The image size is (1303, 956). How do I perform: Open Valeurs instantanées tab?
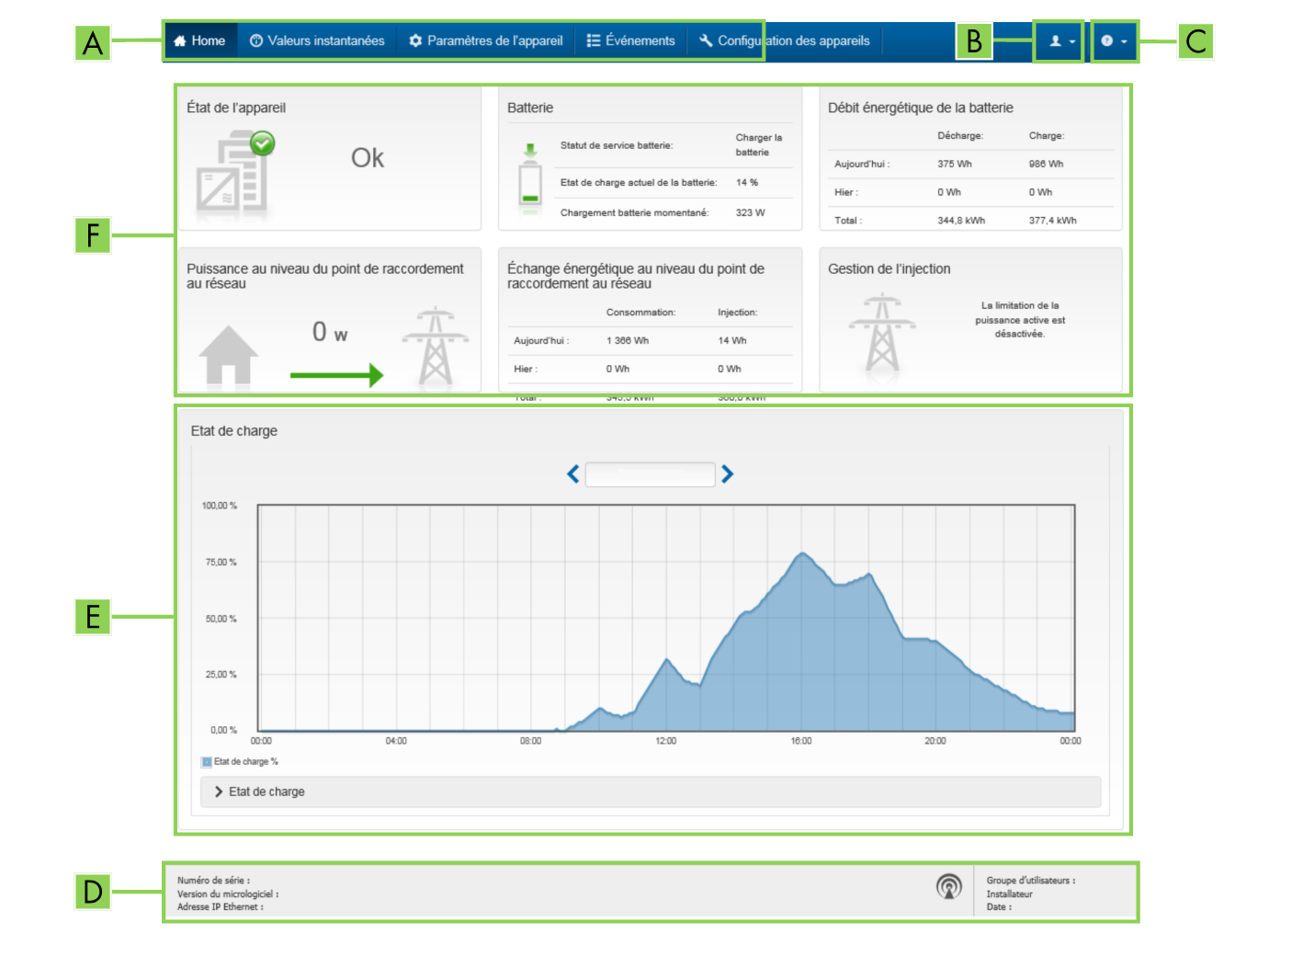pyautogui.click(x=317, y=40)
